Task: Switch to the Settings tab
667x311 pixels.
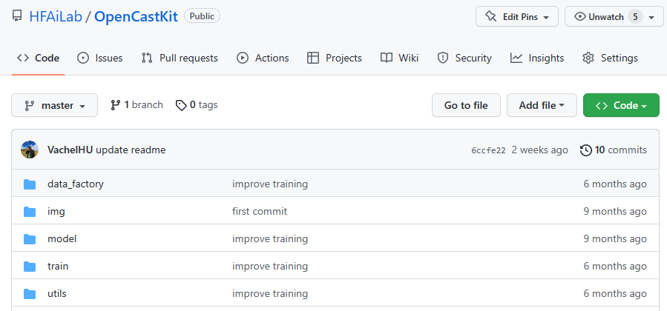Action: tap(610, 58)
